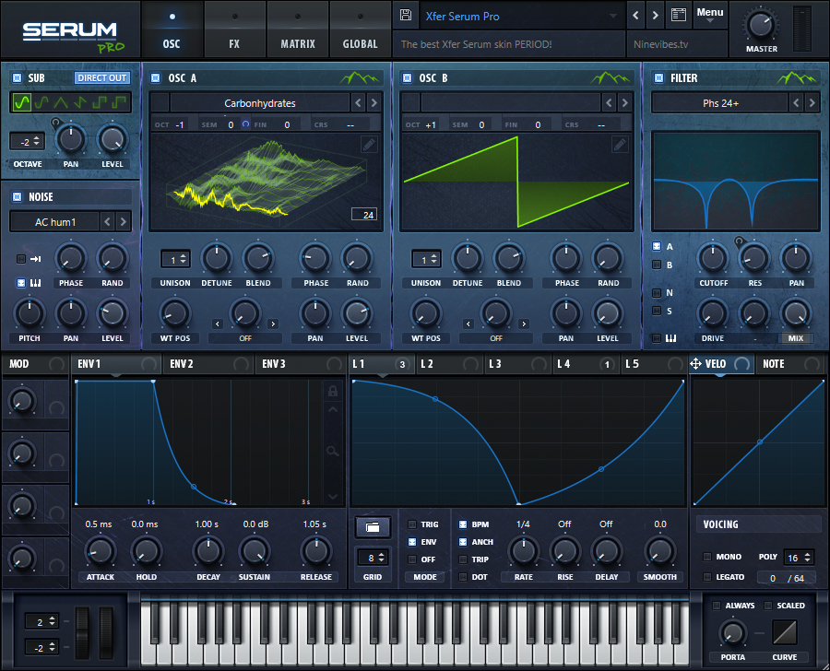Click the pitch bend wheel
Screen dimensions: 830x671
pos(83,633)
